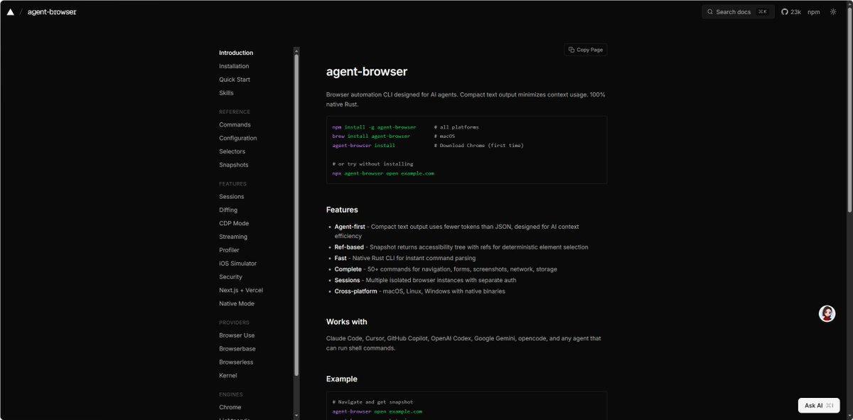
Task: Open the Diffing feature page
Action: coord(228,210)
